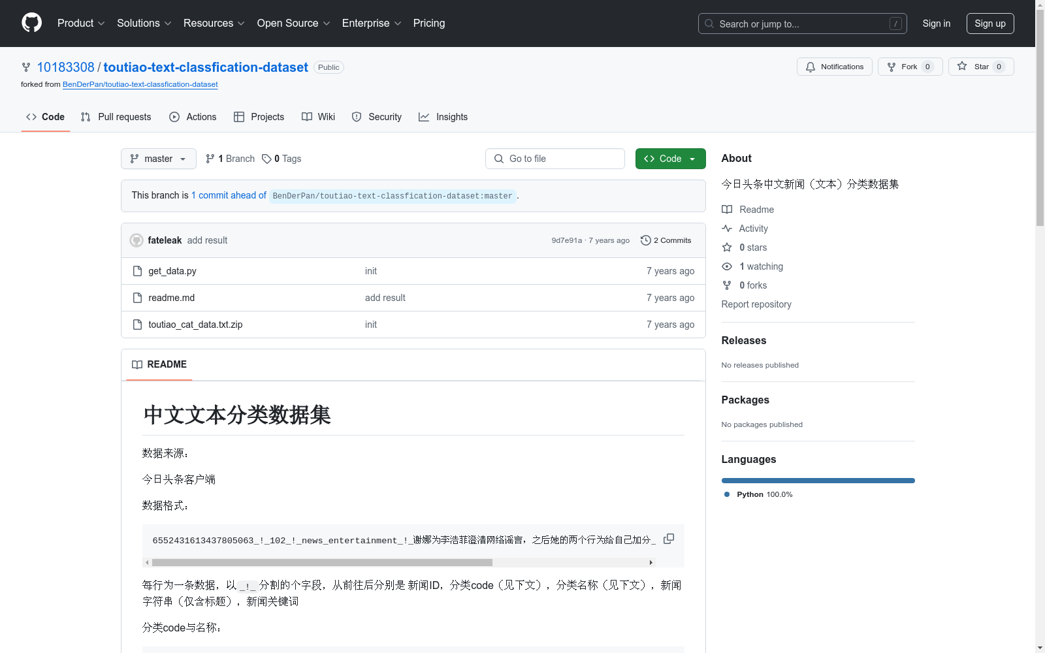Open the master branch dropdown
The height and width of the screenshot is (653, 1045).
pos(159,159)
